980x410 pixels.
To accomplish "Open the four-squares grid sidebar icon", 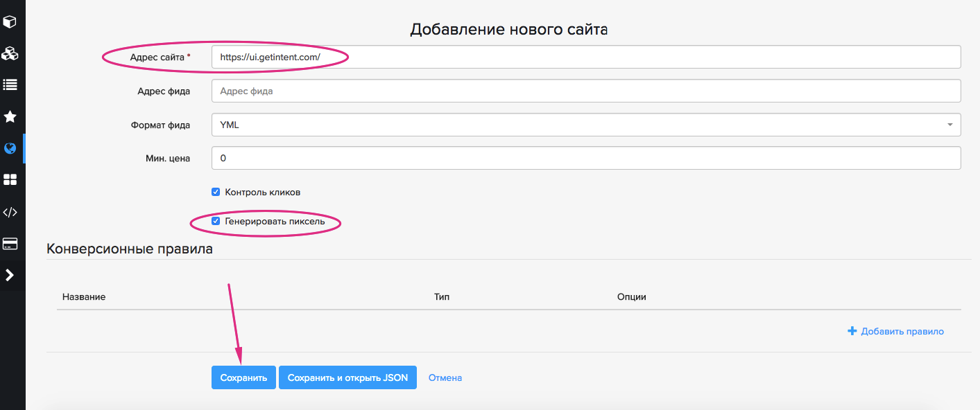I will [10, 180].
